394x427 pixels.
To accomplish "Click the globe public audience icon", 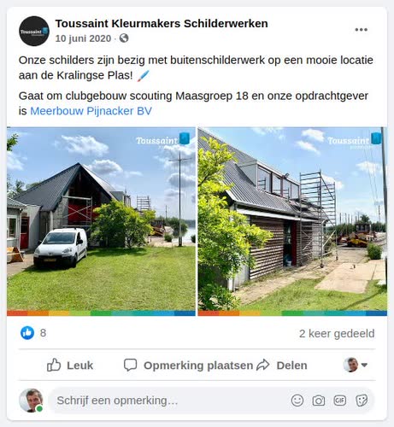I will [x=124, y=38].
